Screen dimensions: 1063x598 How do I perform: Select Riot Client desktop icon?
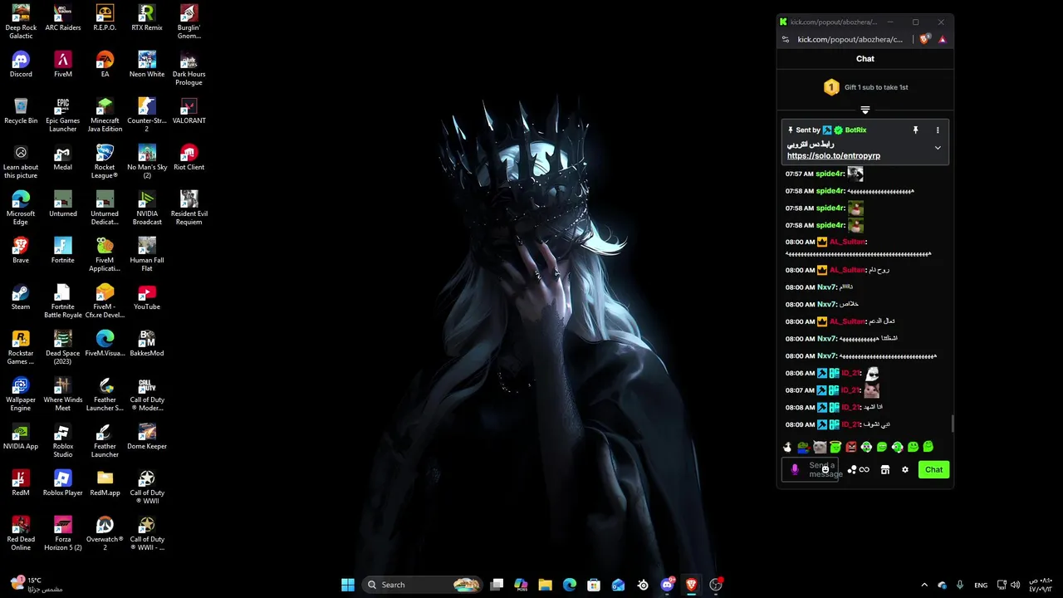pos(189,157)
